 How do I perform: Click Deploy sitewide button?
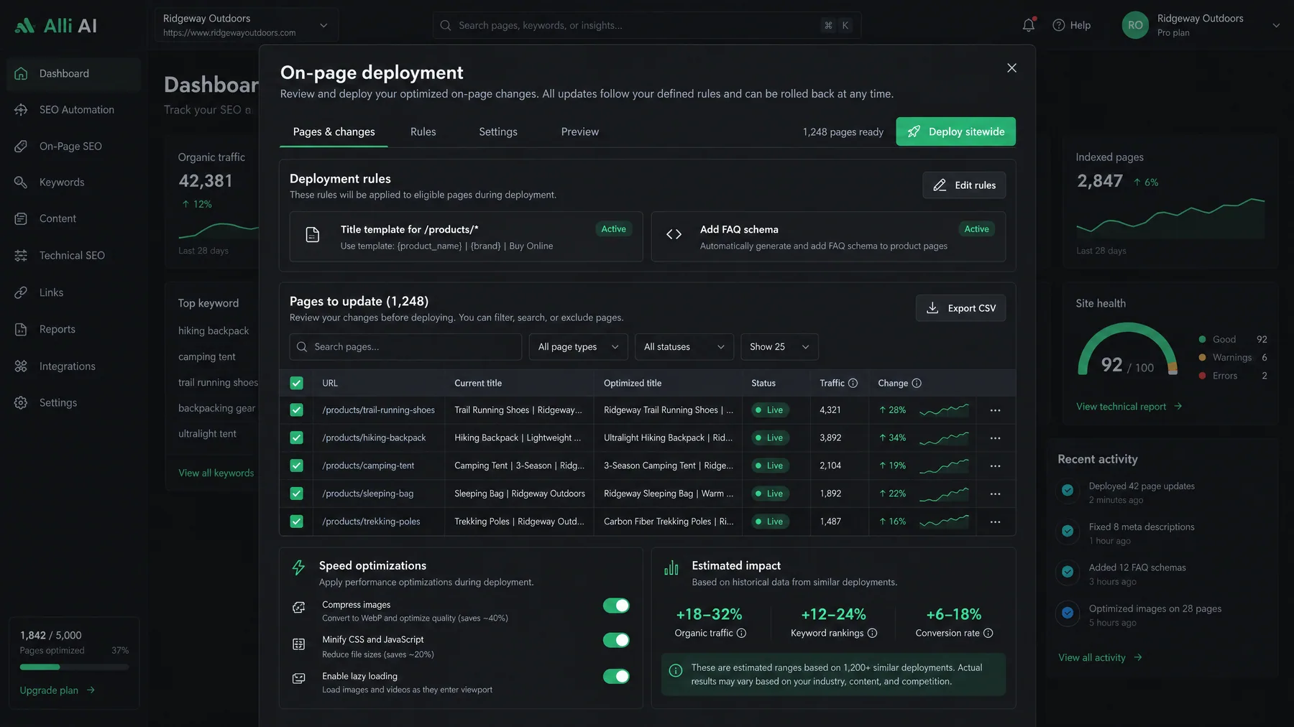[955, 131]
